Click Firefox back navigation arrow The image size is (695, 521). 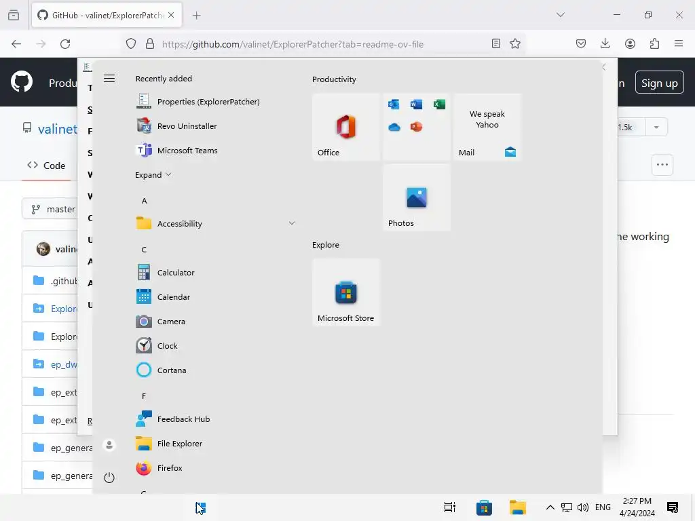tap(16, 44)
